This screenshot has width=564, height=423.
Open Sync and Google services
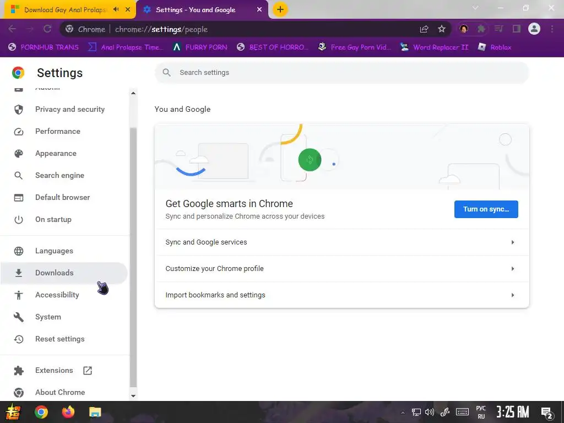341,242
